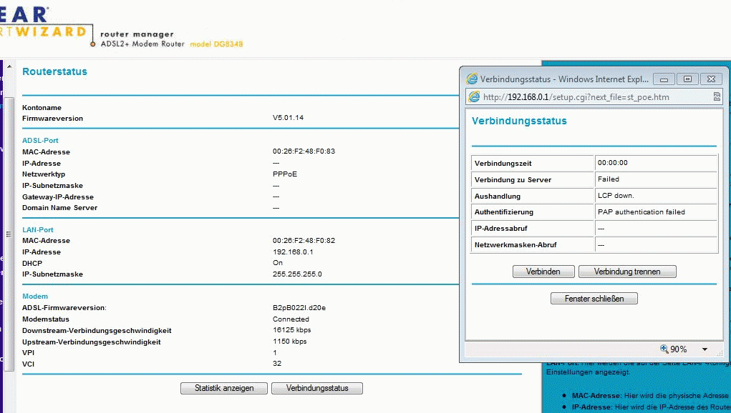Maximize the Verbindungsstatus popup window

click(687, 79)
